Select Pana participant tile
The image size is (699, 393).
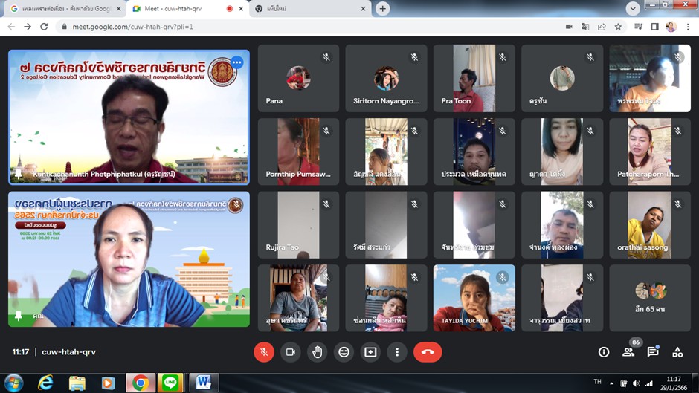click(x=298, y=78)
